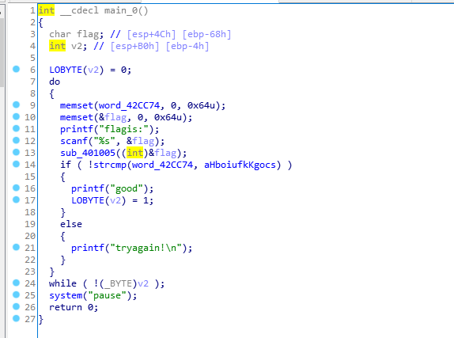The height and width of the screenshot is (338, 454).
Task: Click the [esp+4Ch] [ebp-68h] comment
Action: click(x=179, y=34)
